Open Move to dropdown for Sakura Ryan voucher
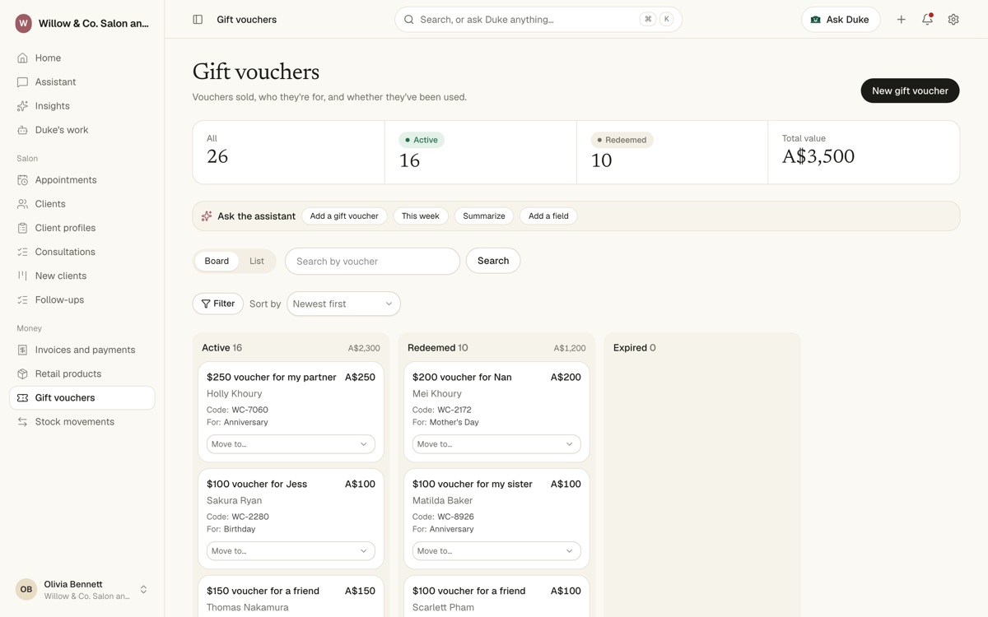The height and width of the screenshot is (617, 988). click(291, 551)
